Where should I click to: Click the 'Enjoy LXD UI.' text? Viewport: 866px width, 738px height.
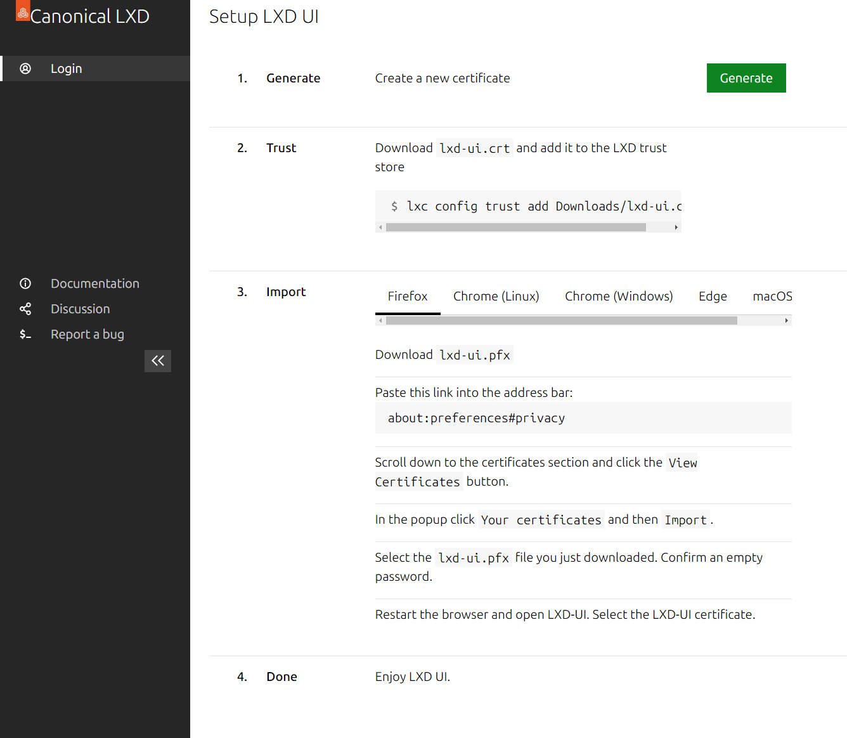pos(413,676)
